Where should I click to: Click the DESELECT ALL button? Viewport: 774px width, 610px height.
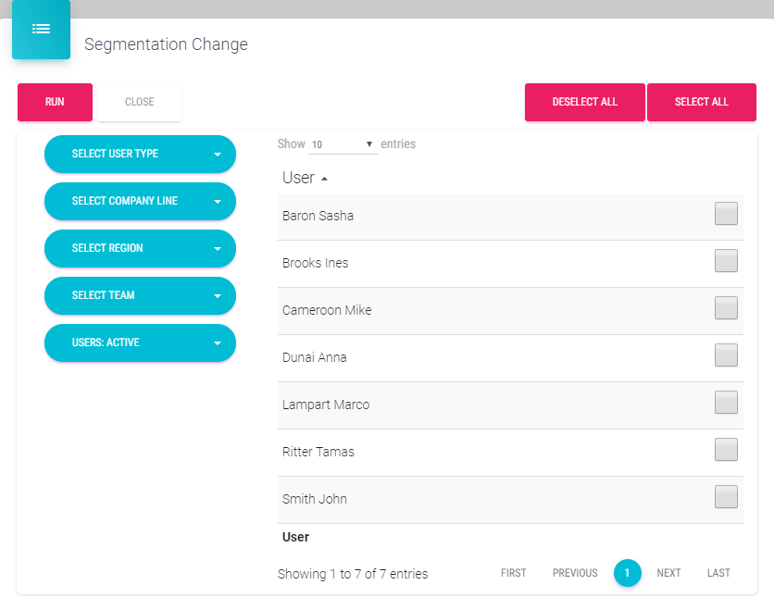pos(584,102)
